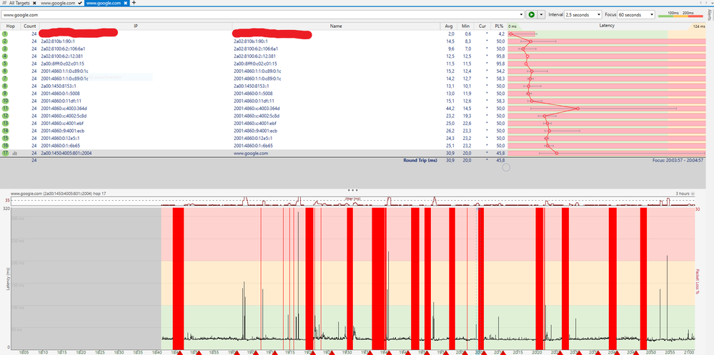Add a new target tab with plus icon
Image resolution: width=714 pixels, height=355 pixels.
pyautogui.click(x=134, y=4)
